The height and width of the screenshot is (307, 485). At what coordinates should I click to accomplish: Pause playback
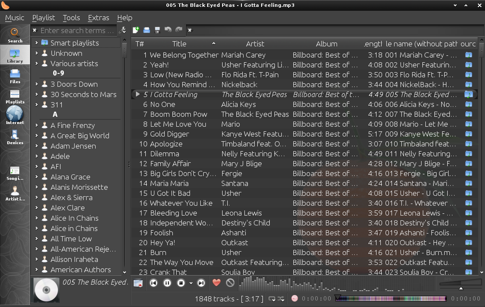(x=167, y=283)
